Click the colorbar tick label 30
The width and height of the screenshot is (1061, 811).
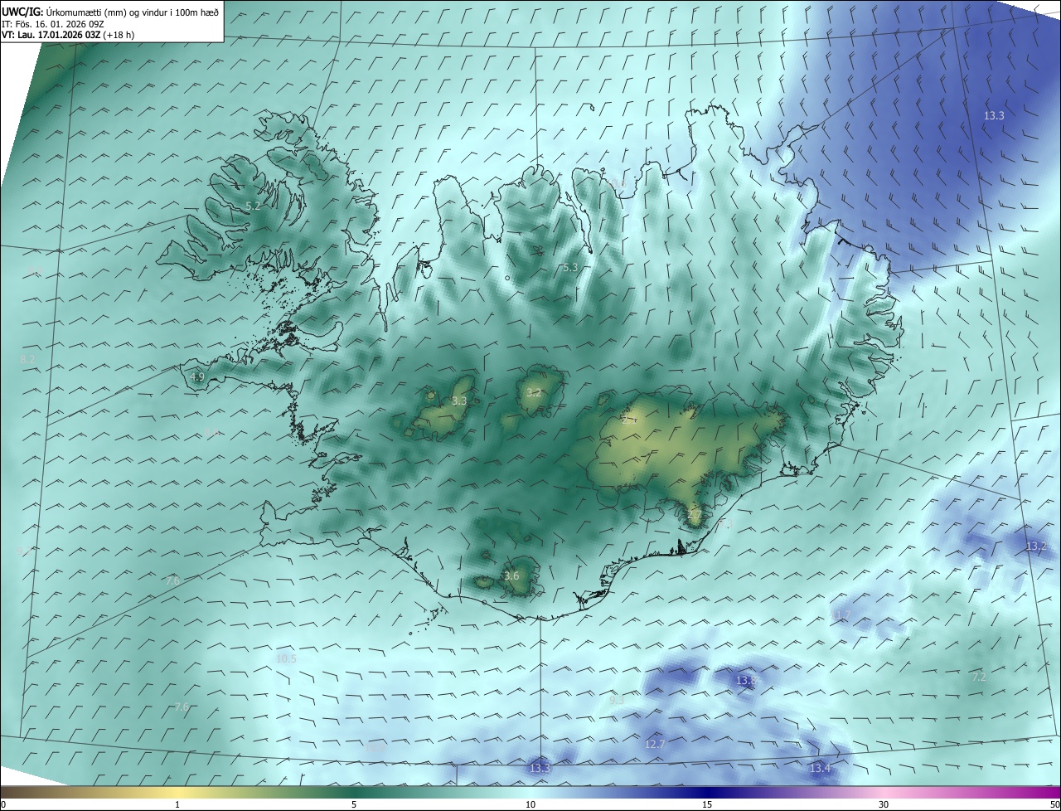884,804
